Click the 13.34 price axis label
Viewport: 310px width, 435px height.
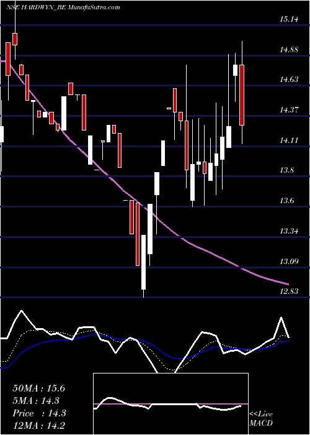(289, 231)
